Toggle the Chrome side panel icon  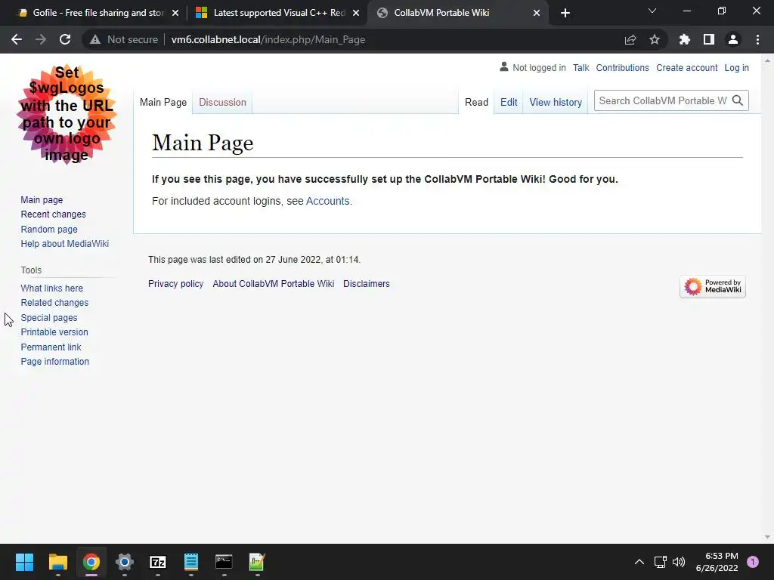pyautogui.click(x=709, y=39)
